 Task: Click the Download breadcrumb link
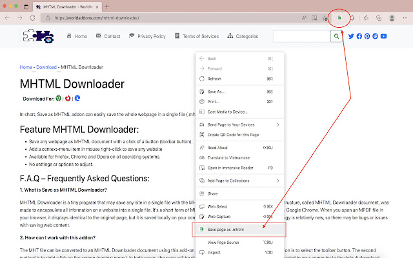(x=46, y=67)
